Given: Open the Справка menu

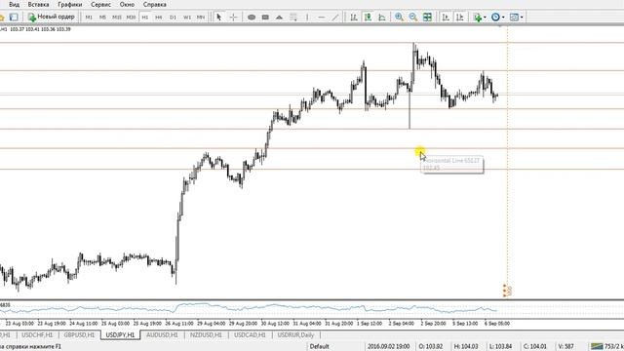Looking at the screenshot, I should [x=154, y=4].
